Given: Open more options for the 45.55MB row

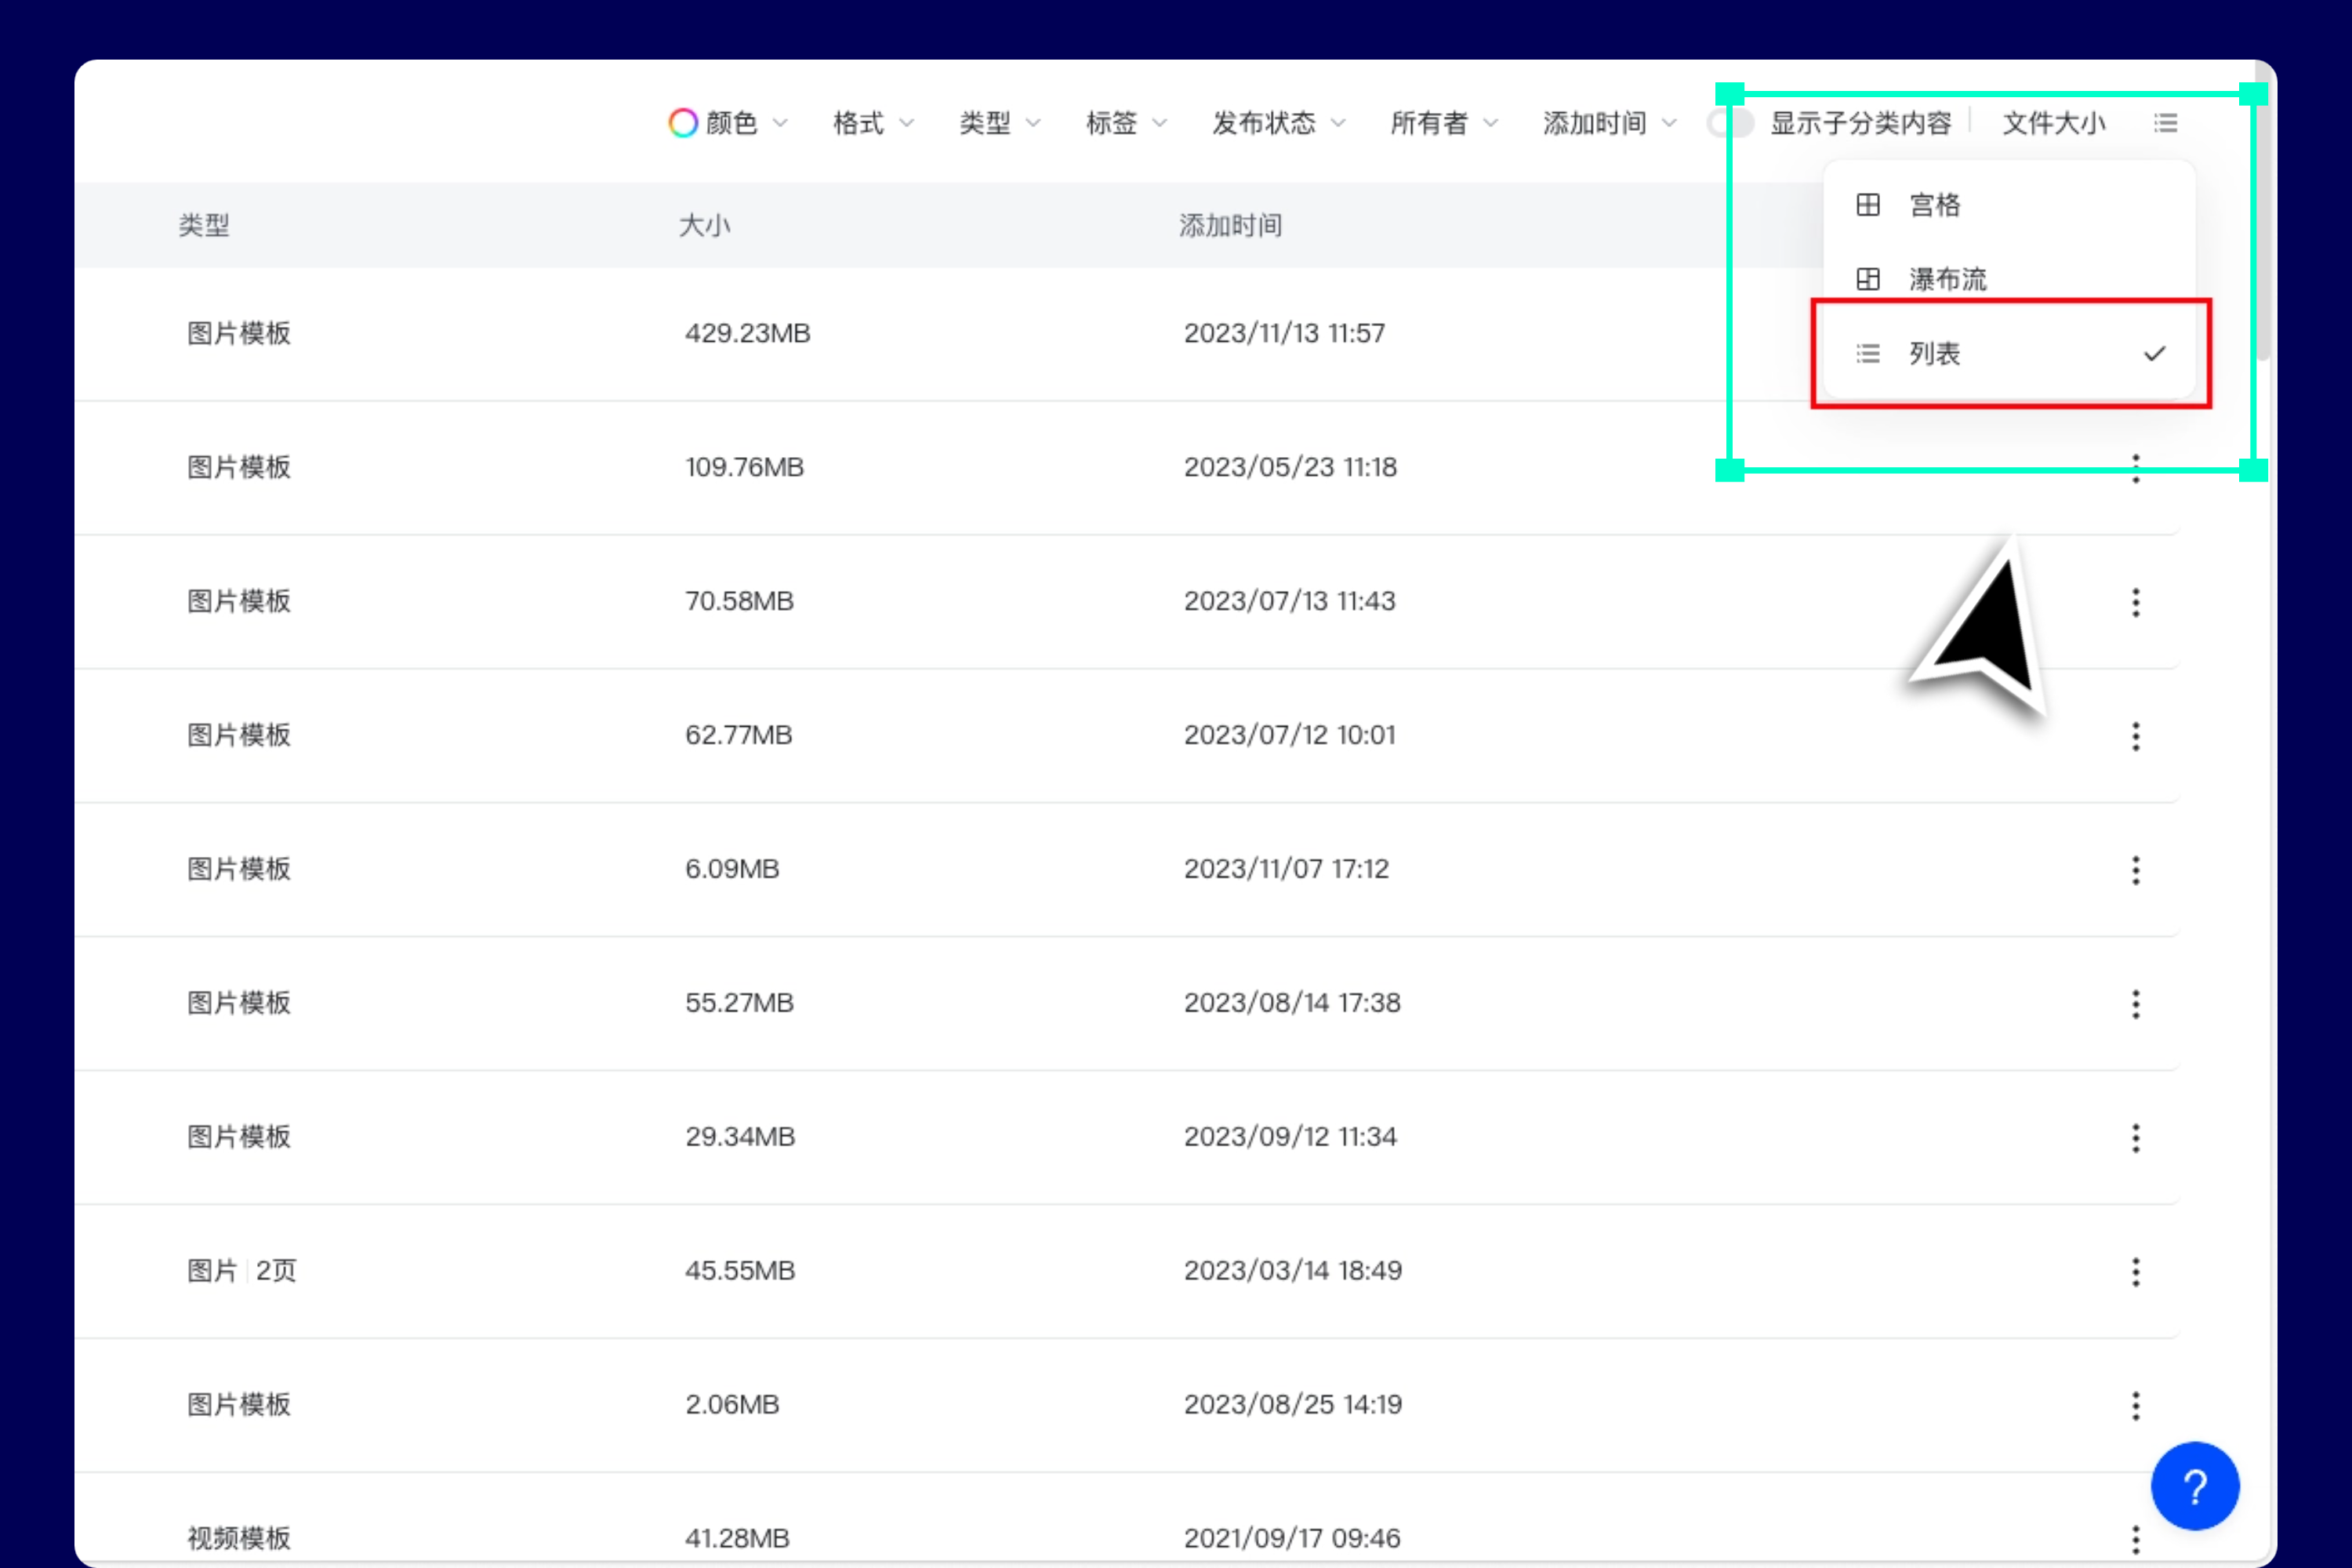Looking at the screenshot, I should [2136, 1272].
